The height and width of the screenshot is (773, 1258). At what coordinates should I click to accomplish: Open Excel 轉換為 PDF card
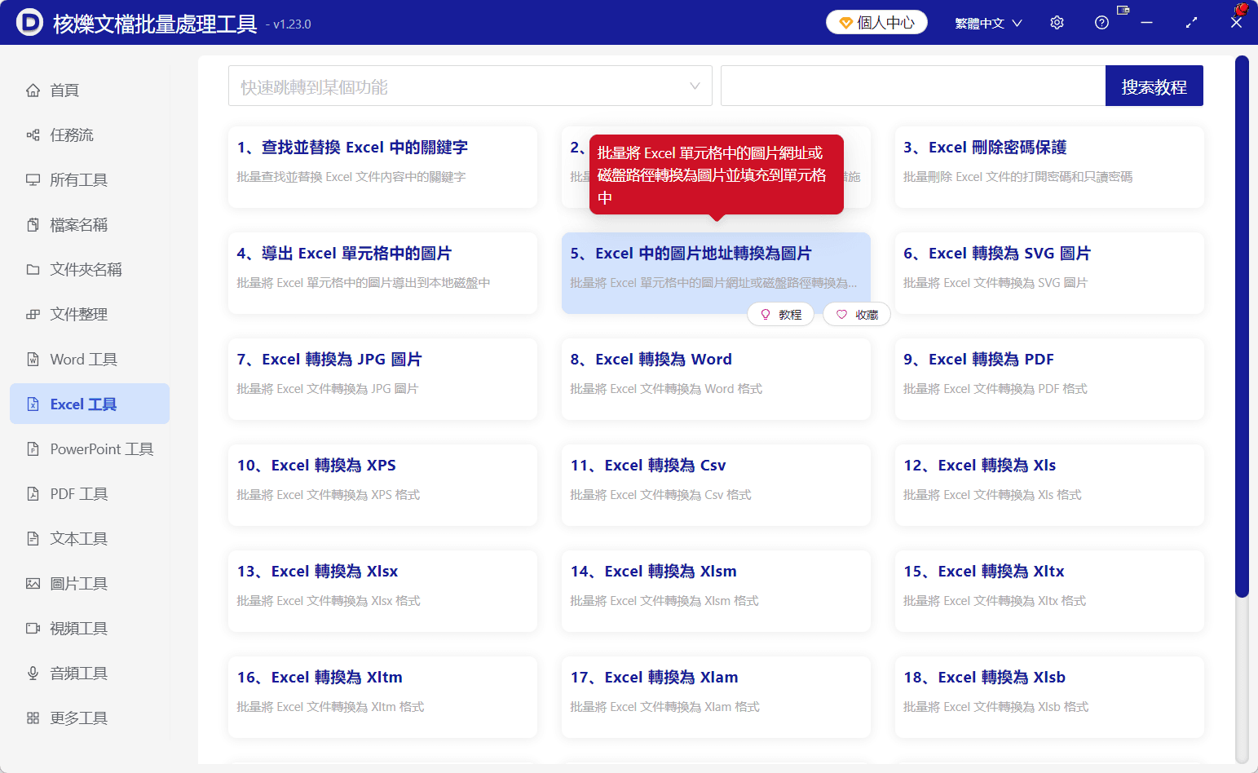[x=1049, y=379]
